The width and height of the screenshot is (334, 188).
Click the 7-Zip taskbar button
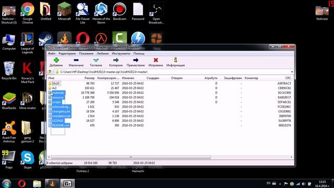coord(67,183)
